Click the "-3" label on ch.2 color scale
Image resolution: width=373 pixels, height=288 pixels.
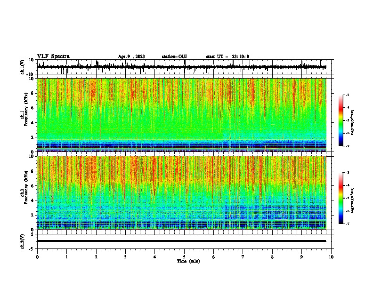pyautogui.click(x=348, y=173)
